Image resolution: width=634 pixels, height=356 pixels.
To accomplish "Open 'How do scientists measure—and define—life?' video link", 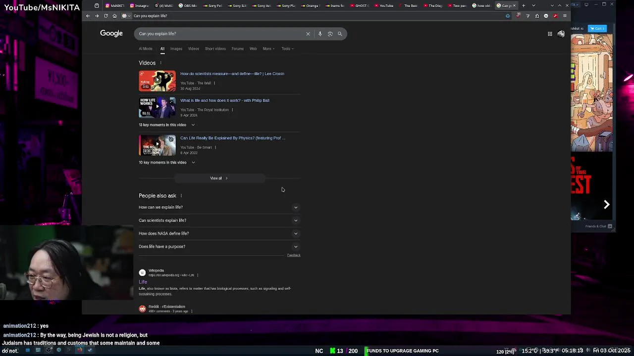I will point(232,74).
